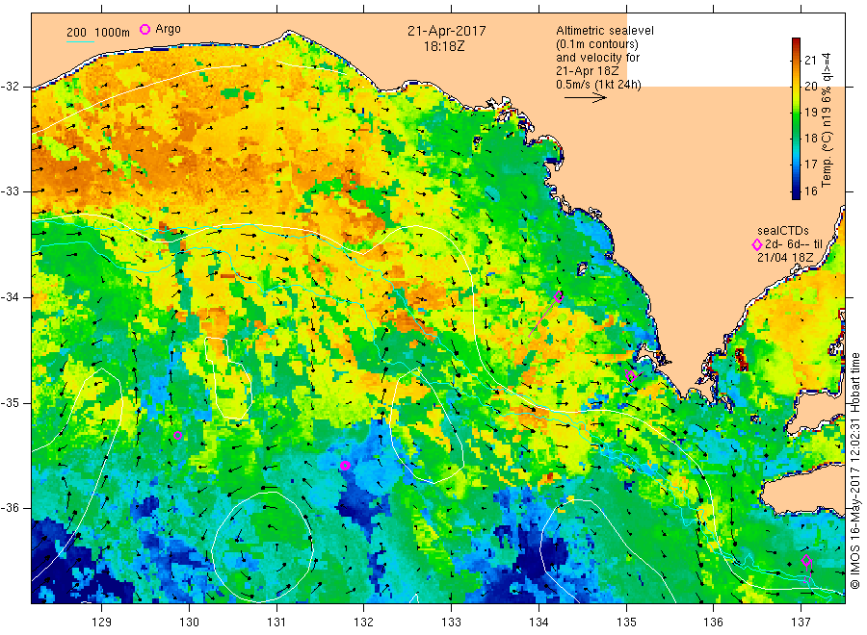Click the "200" depth legend text
The width and height of the screenshot is (867, 635).
[76, 33]
